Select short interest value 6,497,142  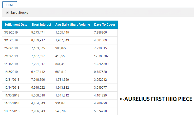[x=38, y=72]
